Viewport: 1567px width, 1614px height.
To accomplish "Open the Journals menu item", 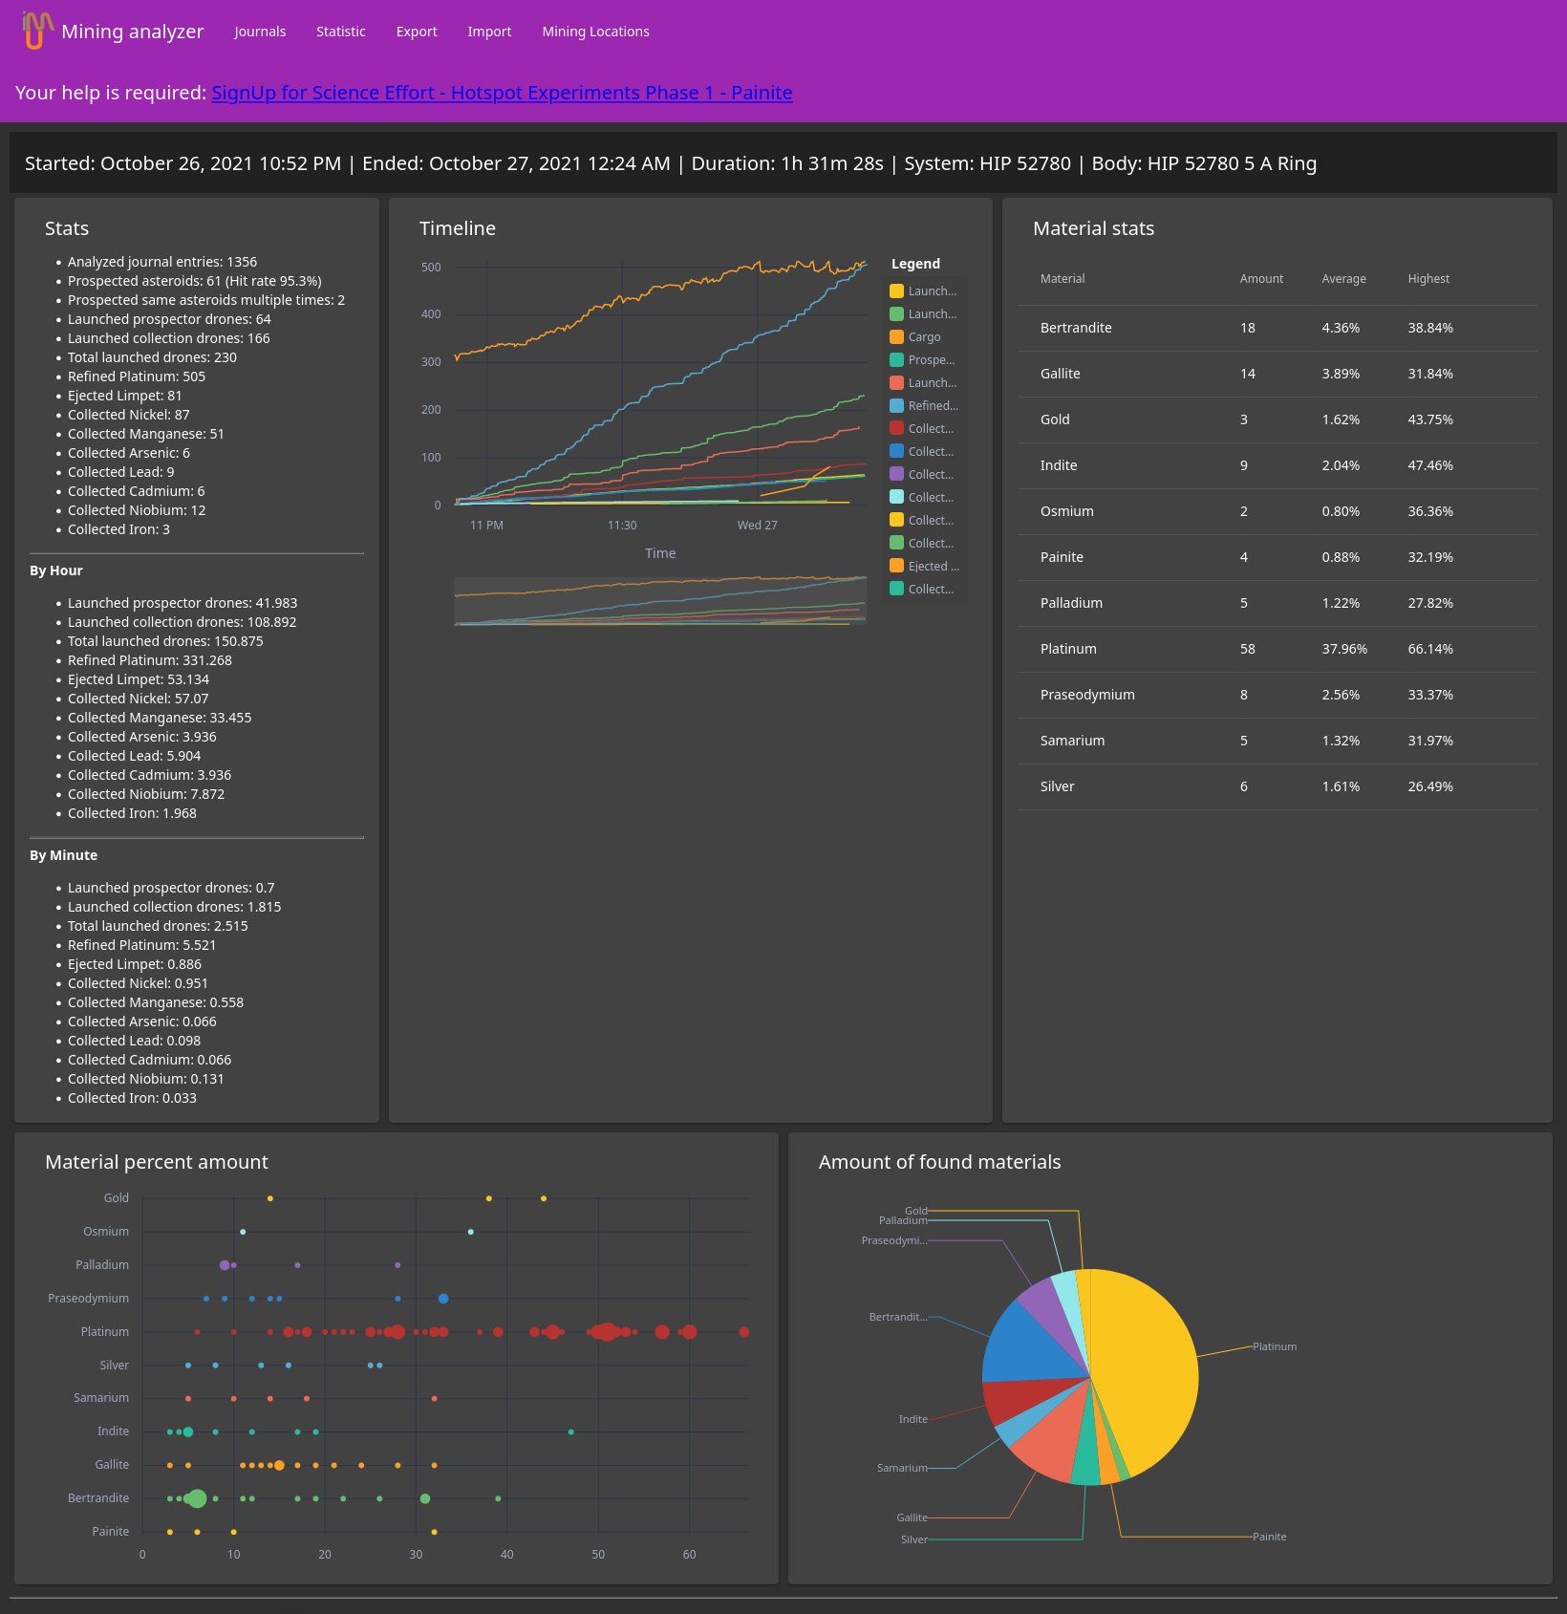I will (260, 32).
